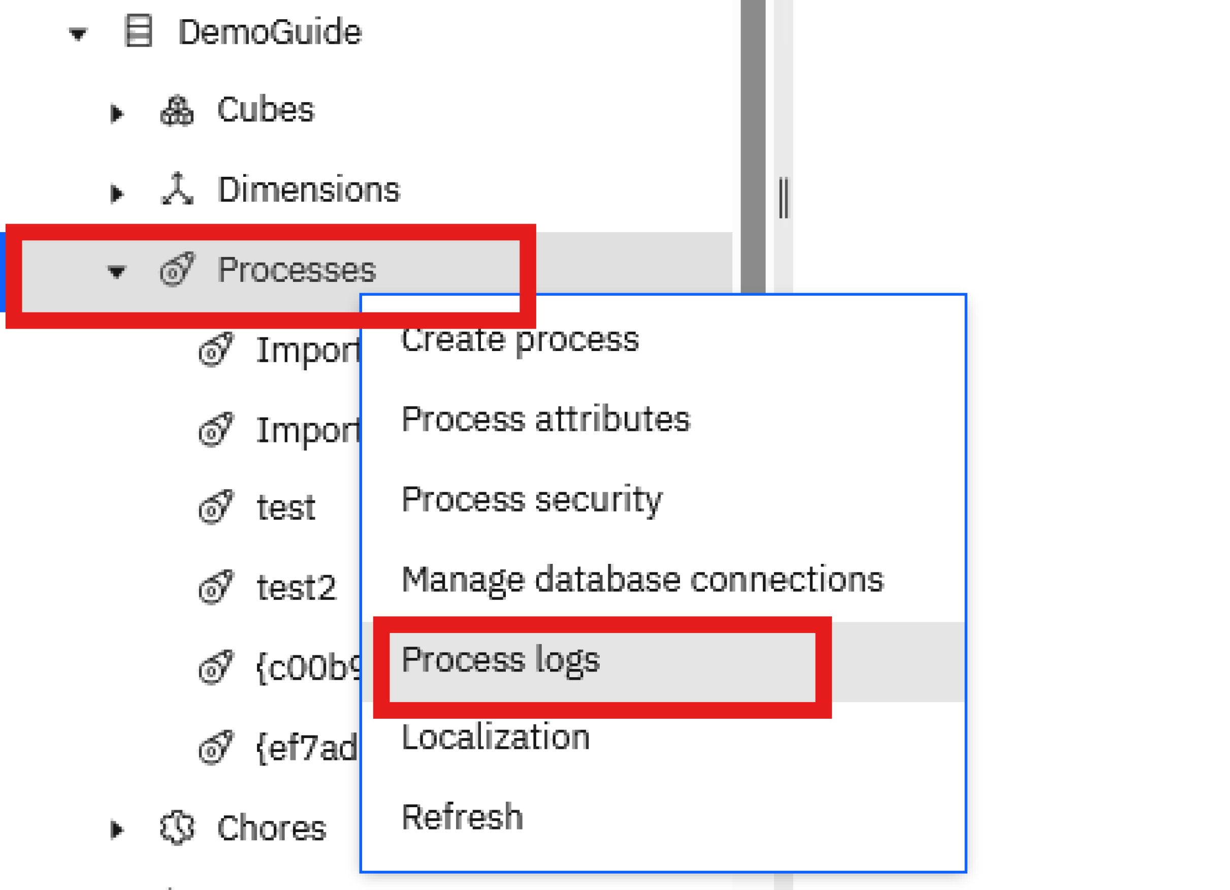Click the DemoGuide database icon
Image resolution: width=1230 pixels, height=890 pixels.
pyautogui.click(x=138, y=31)
